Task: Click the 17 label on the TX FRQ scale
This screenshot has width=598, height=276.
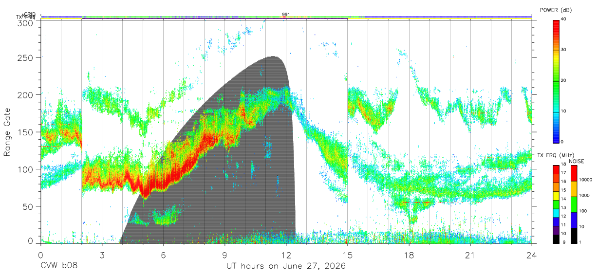Action: tap(564, 173)
